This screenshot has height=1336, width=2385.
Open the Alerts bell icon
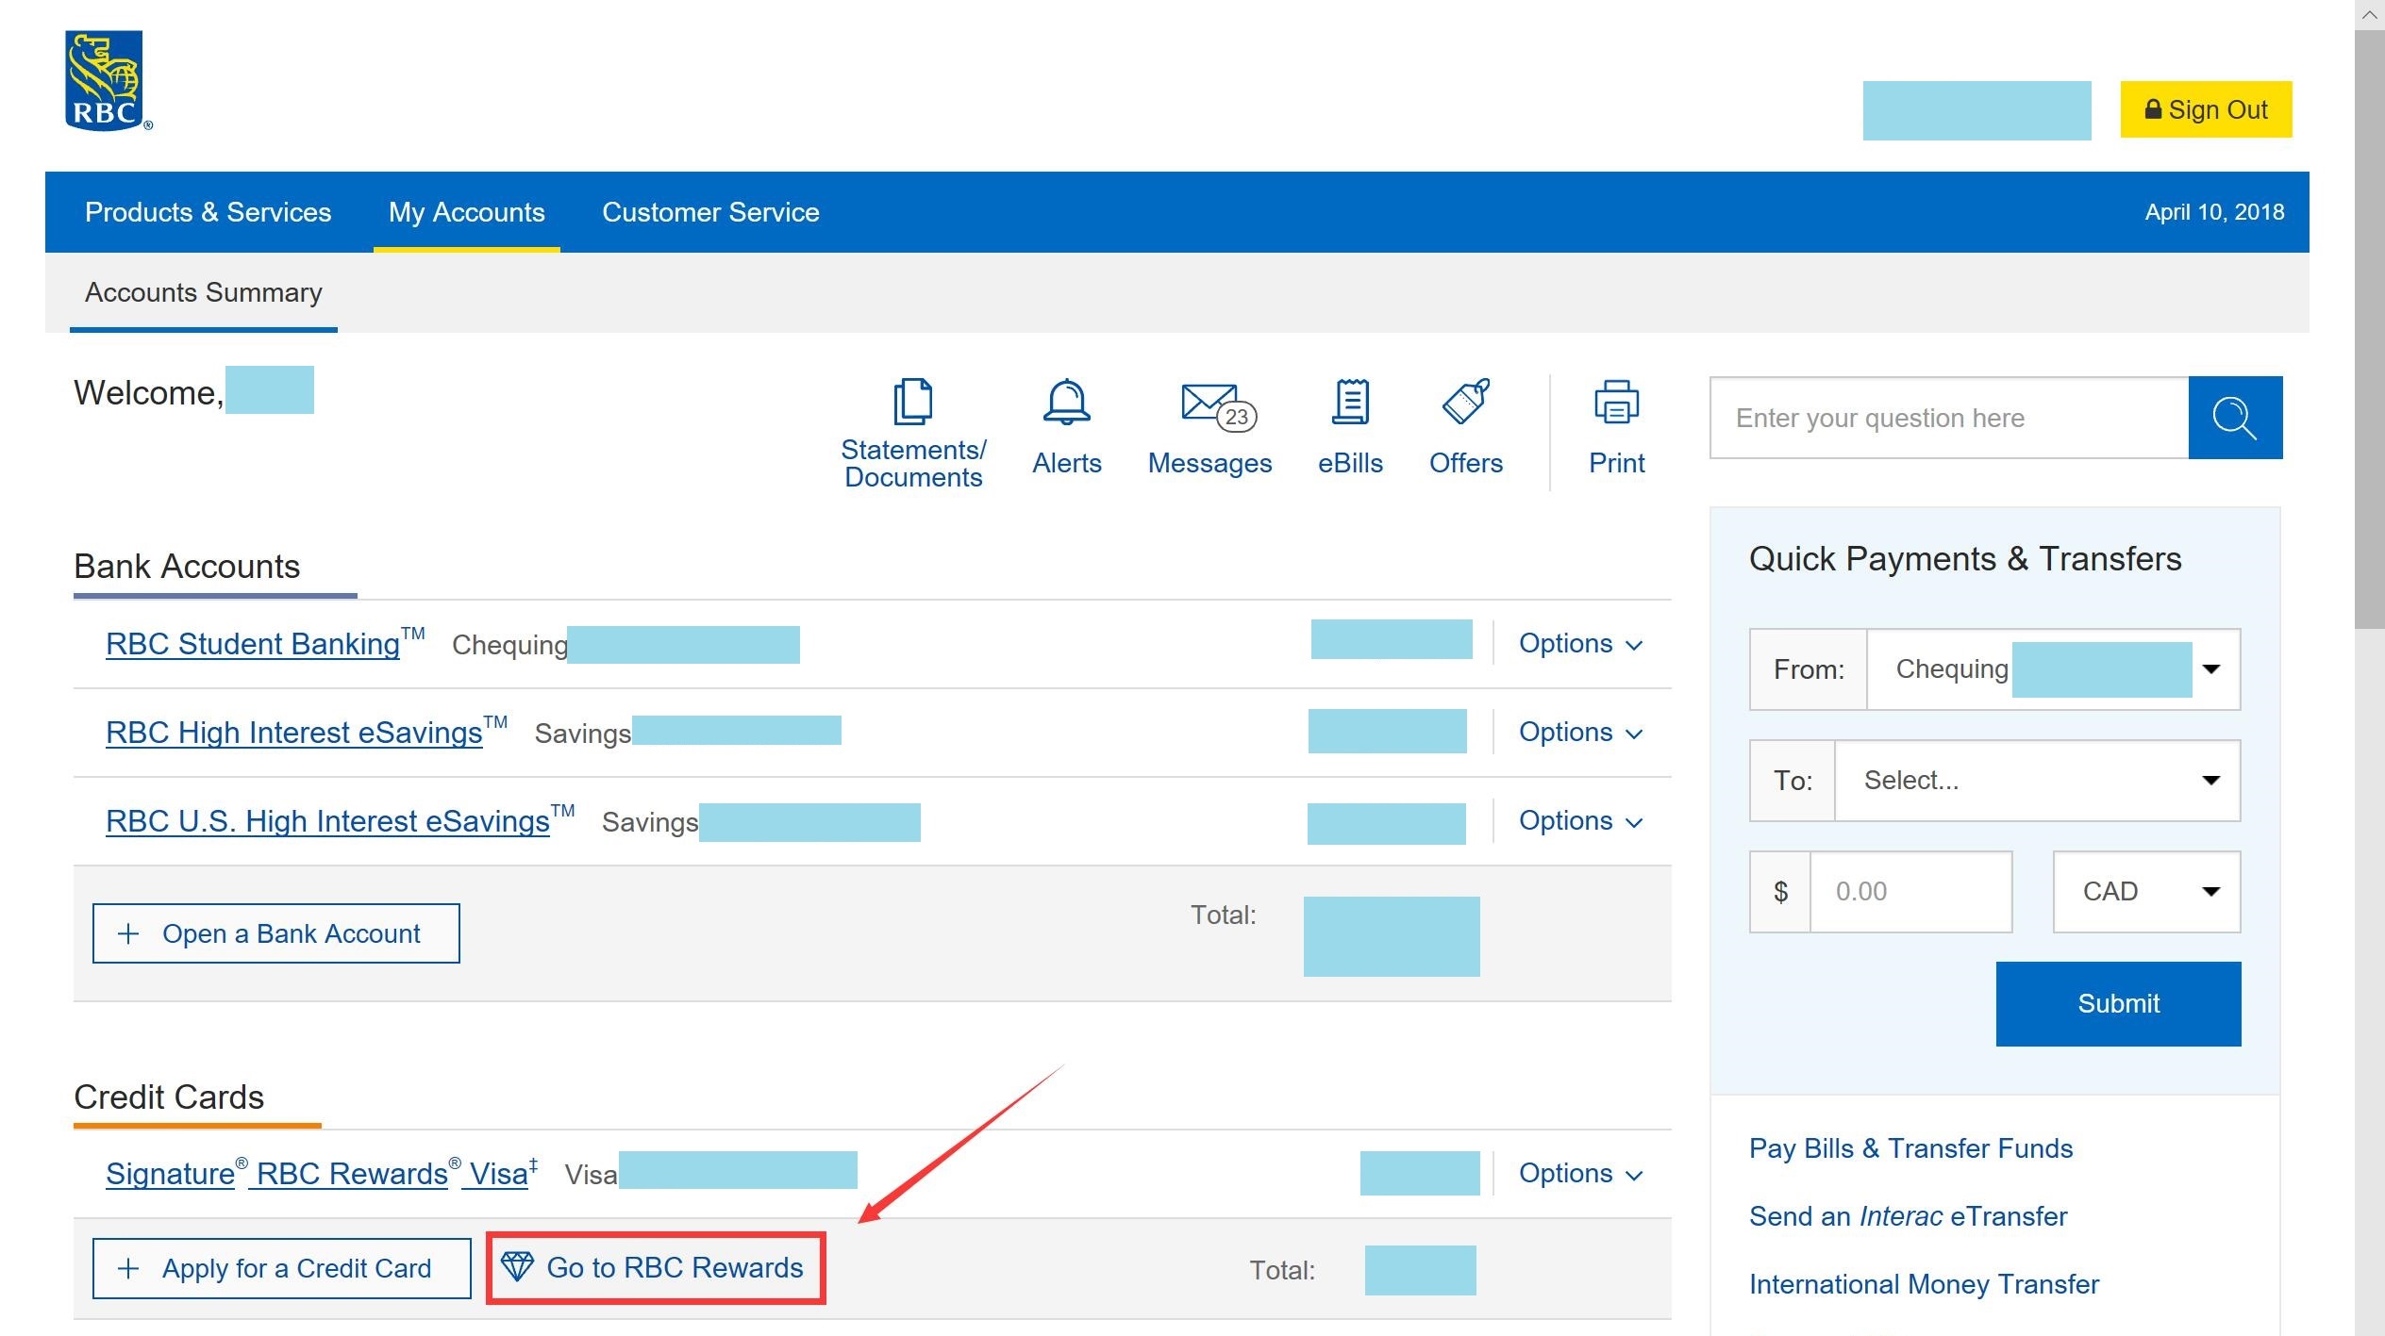click(1066, 403)
